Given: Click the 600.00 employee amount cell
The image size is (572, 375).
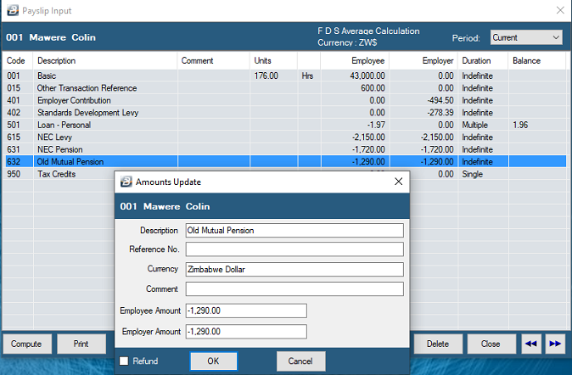Looking at the screenshot, I should [373, 88].
